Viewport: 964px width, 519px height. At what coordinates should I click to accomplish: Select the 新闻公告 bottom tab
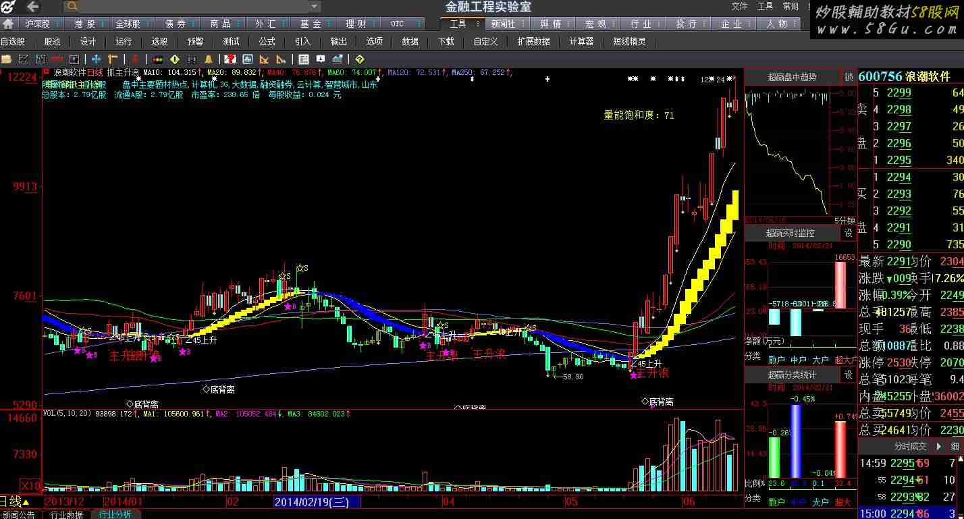[18, 514]
